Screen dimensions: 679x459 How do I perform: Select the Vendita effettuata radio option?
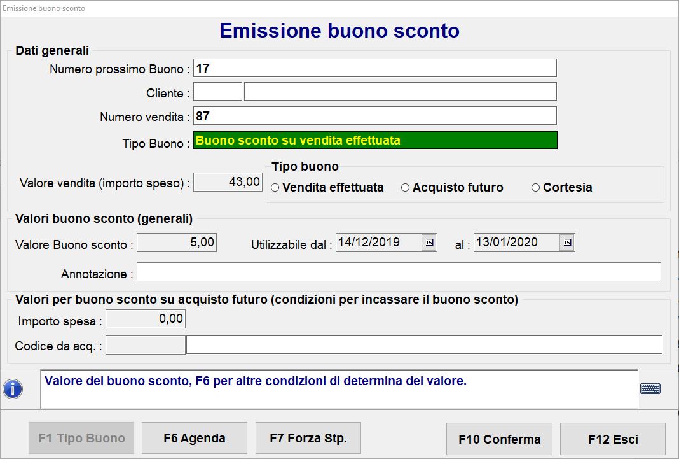tap(275, 188)
